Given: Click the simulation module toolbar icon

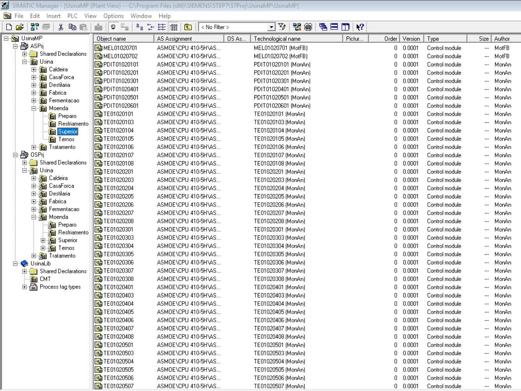Looking at the screenshot, I should click(308, 27).
